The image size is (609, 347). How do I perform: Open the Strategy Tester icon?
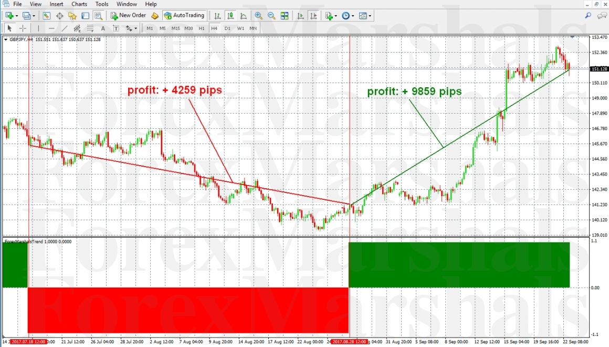click(x=98, y=16)
